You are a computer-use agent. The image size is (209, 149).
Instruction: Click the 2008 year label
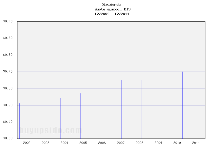[140, 143]
